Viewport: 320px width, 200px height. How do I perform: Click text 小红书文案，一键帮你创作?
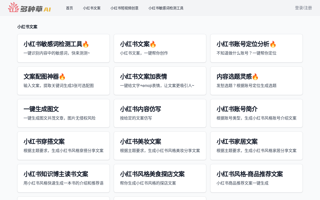(x=144, y=53)
